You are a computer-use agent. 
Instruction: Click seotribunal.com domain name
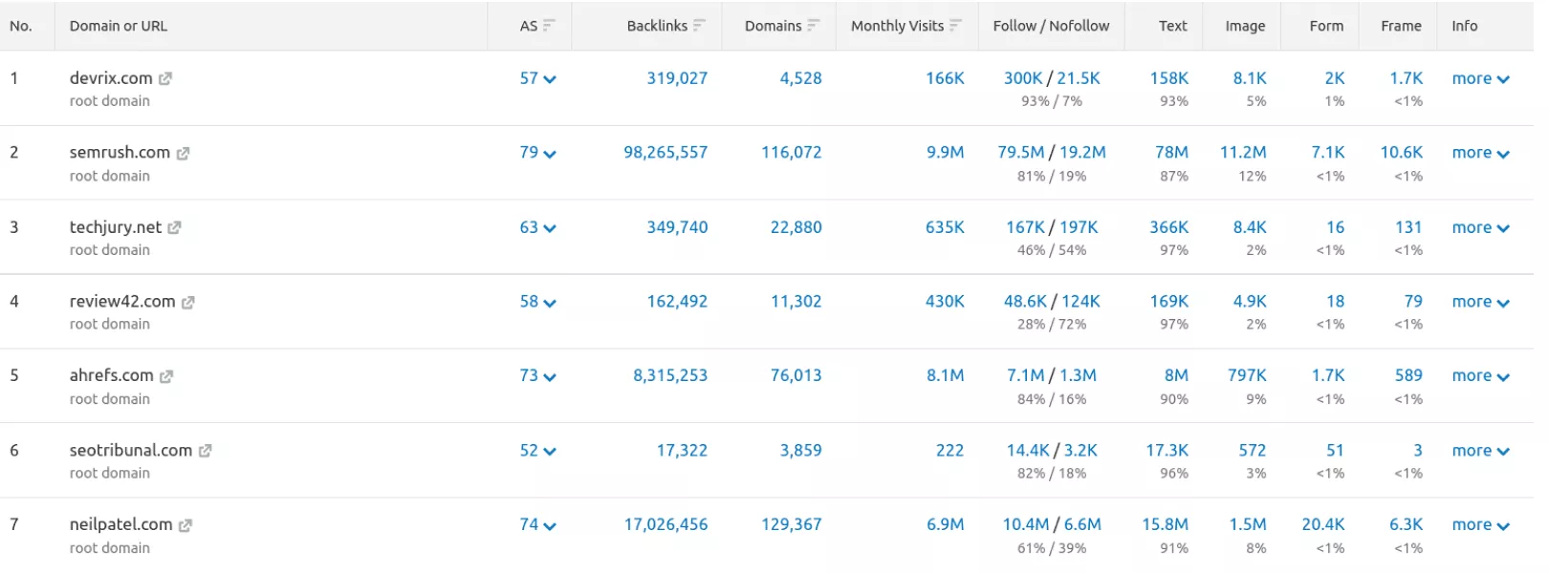point(131,451)
